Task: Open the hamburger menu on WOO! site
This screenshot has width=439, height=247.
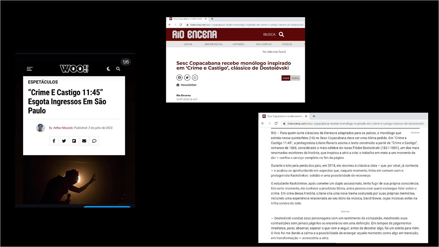Action: [30, 69]
